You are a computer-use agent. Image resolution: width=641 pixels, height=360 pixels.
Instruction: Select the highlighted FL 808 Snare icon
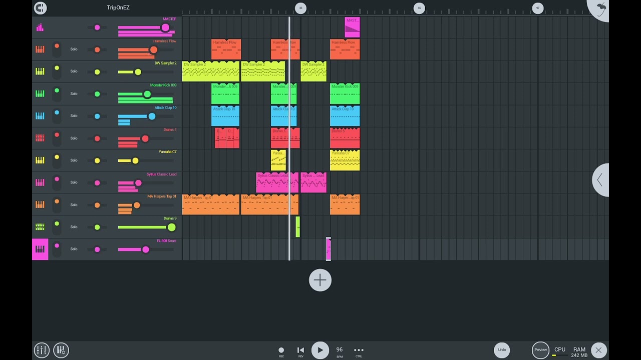pyautogui.click(x=40, y=249)
